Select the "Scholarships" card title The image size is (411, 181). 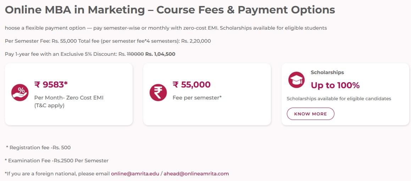tap(327, 72)
